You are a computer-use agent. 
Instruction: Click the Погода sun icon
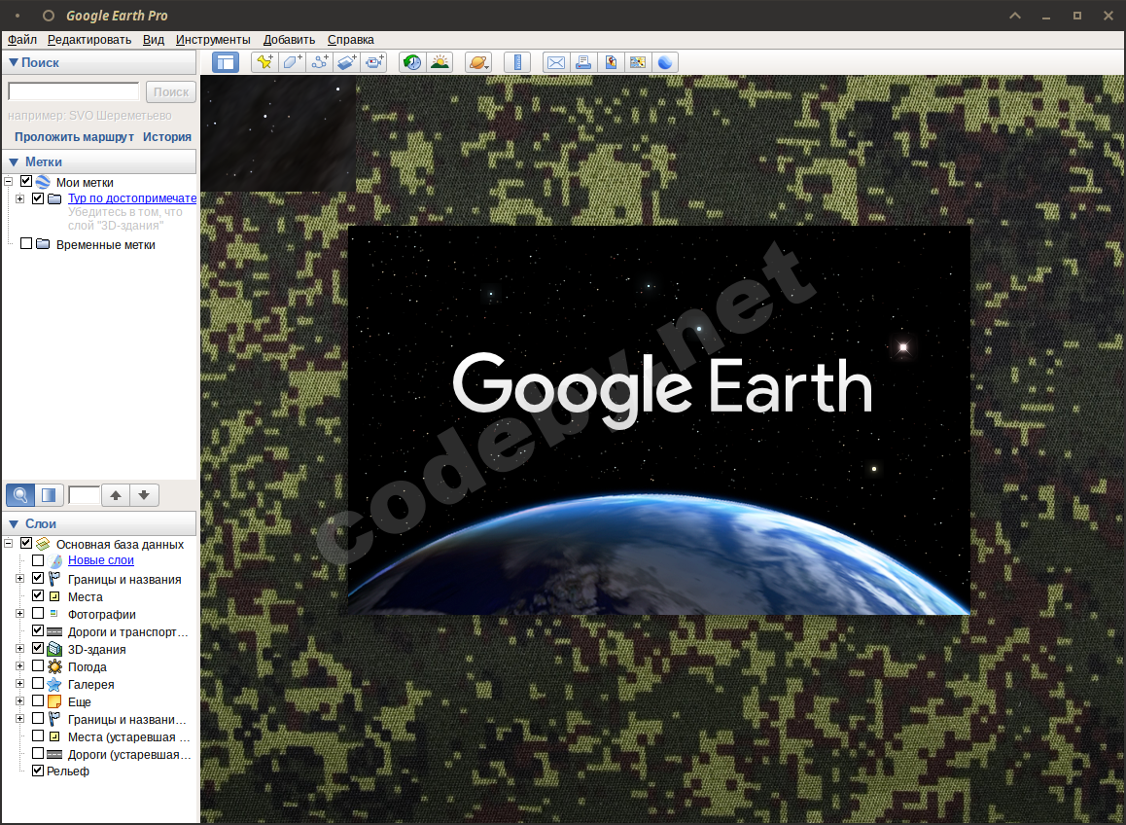pos(54,666)
